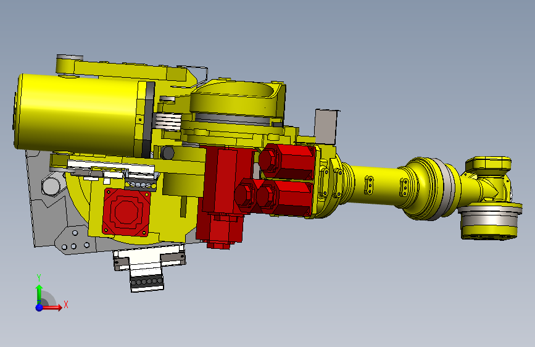Image resolution: width=535 pixels, height=347 pixels.
Task: Click the blue Z axis ball of the triad
Action: (x=39, y=307)
